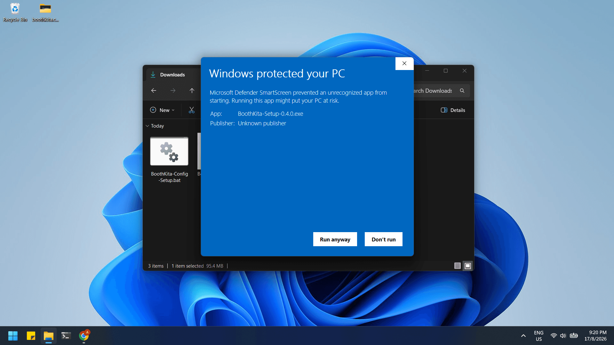Open Terminal from the taskbar
The height and width of the screenshot is (345, 614).
(x=66, y=336)
